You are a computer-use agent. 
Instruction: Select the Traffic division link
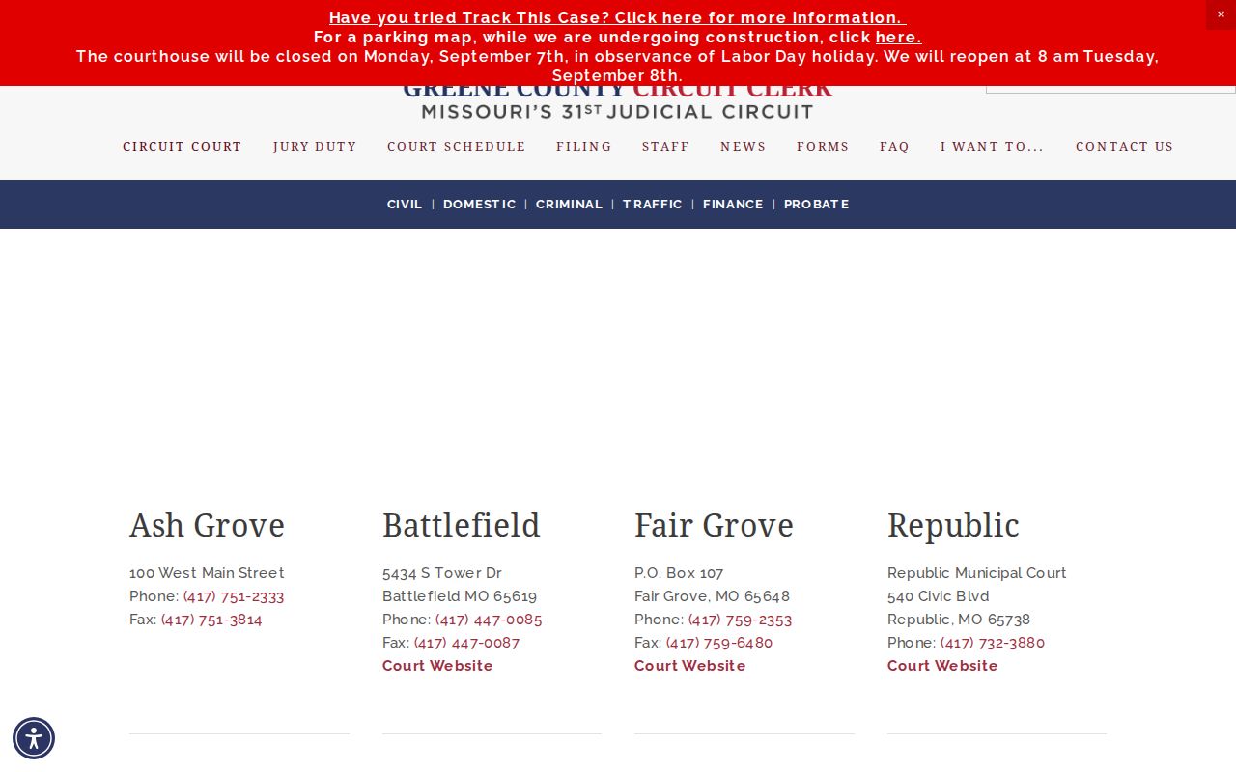point(653,205)
